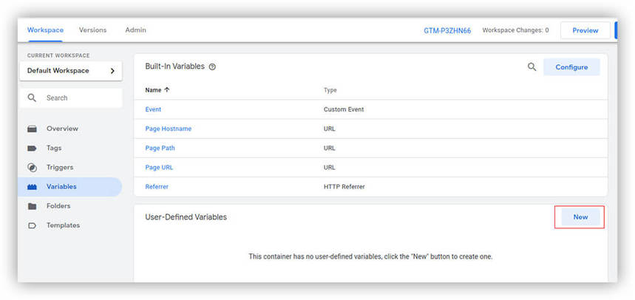Open Built-In Variables help question icon
Image resolution: width=635 pixels, height=300 pixels.
(x=212, y=67)
